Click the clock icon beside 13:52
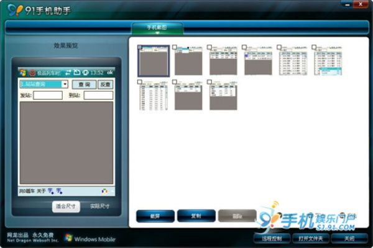 point(85,73)
